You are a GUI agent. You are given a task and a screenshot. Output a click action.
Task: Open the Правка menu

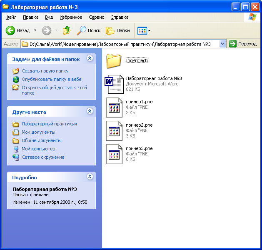coord(31,17)
